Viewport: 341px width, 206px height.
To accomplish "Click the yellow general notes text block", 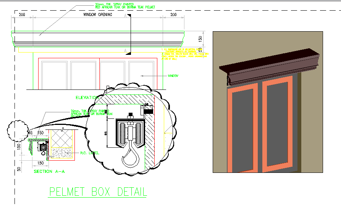I will (x=184, y=54).
